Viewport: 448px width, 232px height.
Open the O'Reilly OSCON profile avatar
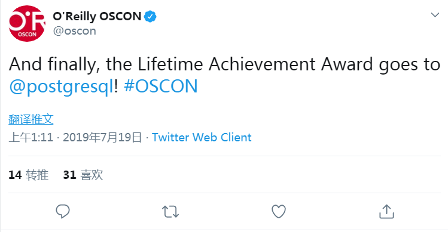click(x=27, y=23)
